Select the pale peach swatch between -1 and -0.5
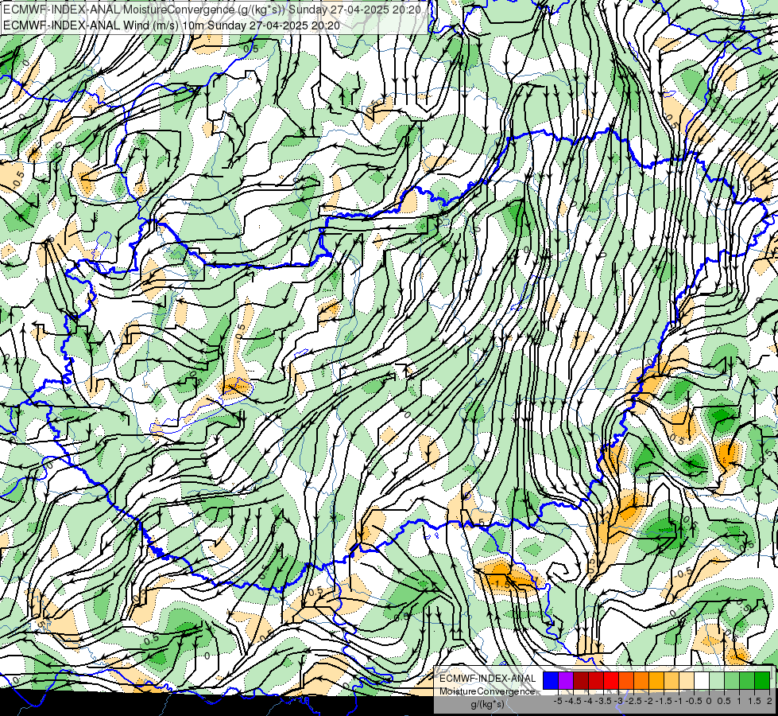Image resolution: width=778 pixels, height=716 pixels. [x=687, y=681]
